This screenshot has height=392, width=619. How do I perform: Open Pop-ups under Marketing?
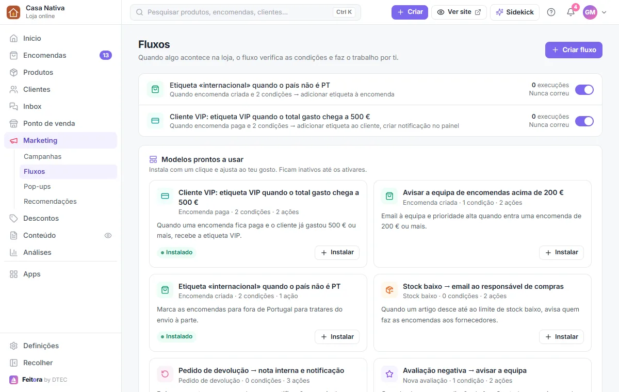[68, 186]
